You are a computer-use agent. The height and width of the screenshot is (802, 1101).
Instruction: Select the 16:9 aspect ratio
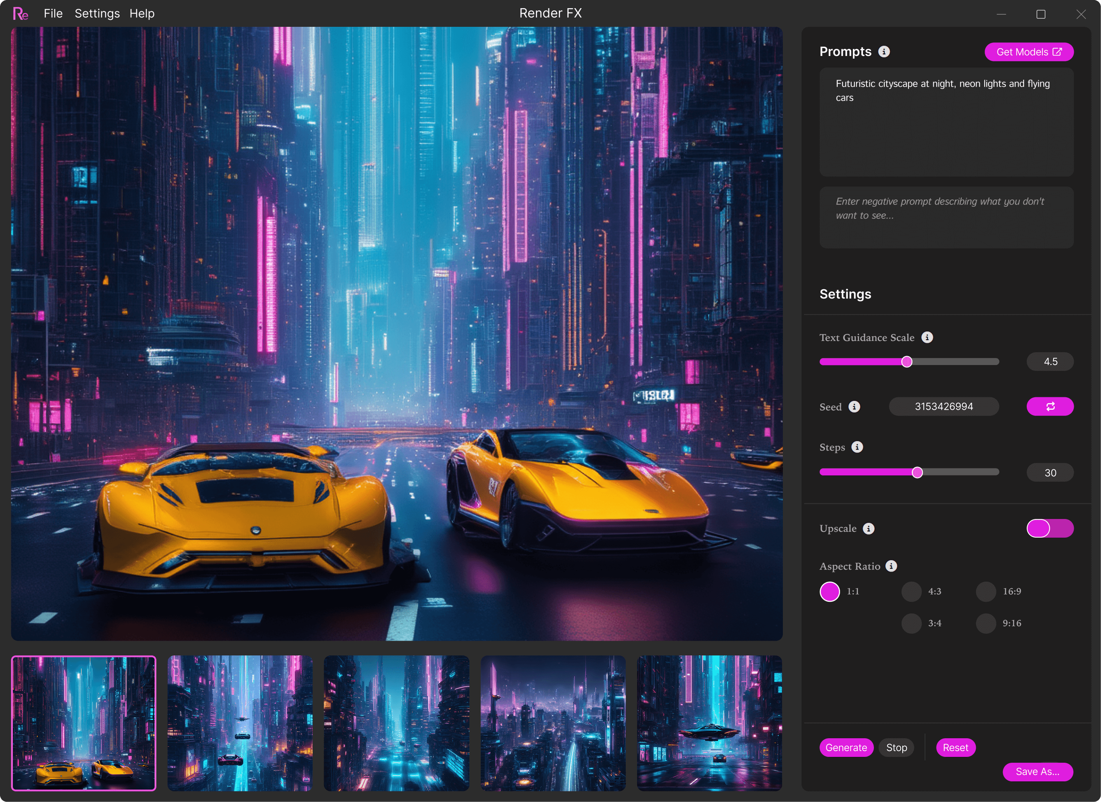pos(986,591)
